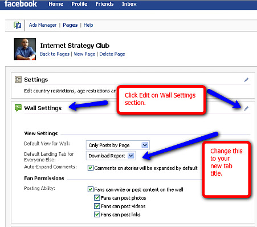
Task: Open the Default View for Wall dropdown
Action: pos(118,145)
